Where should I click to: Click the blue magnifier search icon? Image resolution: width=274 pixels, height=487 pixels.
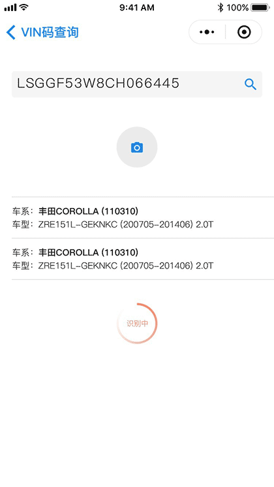click(x=251, y=84)
